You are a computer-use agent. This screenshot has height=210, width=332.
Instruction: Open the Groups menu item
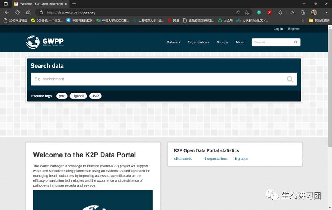point(222,42)
